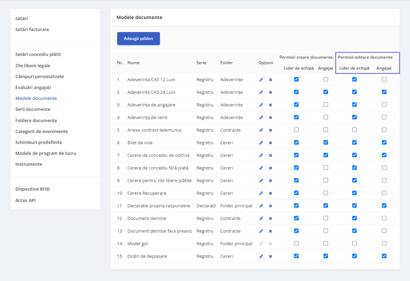The width and height of the screenshot is (410, 281).
Task: Edit Cerere Recuperare via pencil icon
Action: [x=261, y=193]
